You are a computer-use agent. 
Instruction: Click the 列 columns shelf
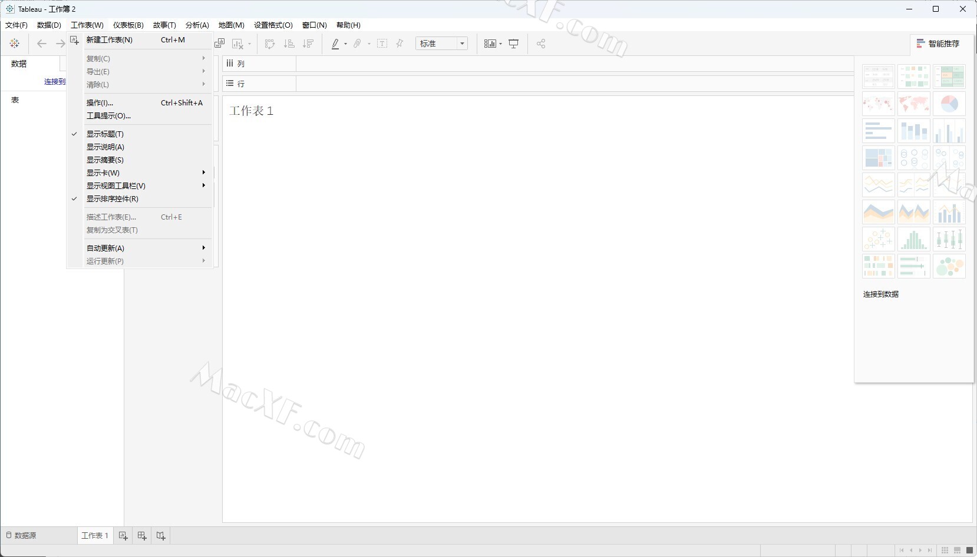(x=538, y=64)
